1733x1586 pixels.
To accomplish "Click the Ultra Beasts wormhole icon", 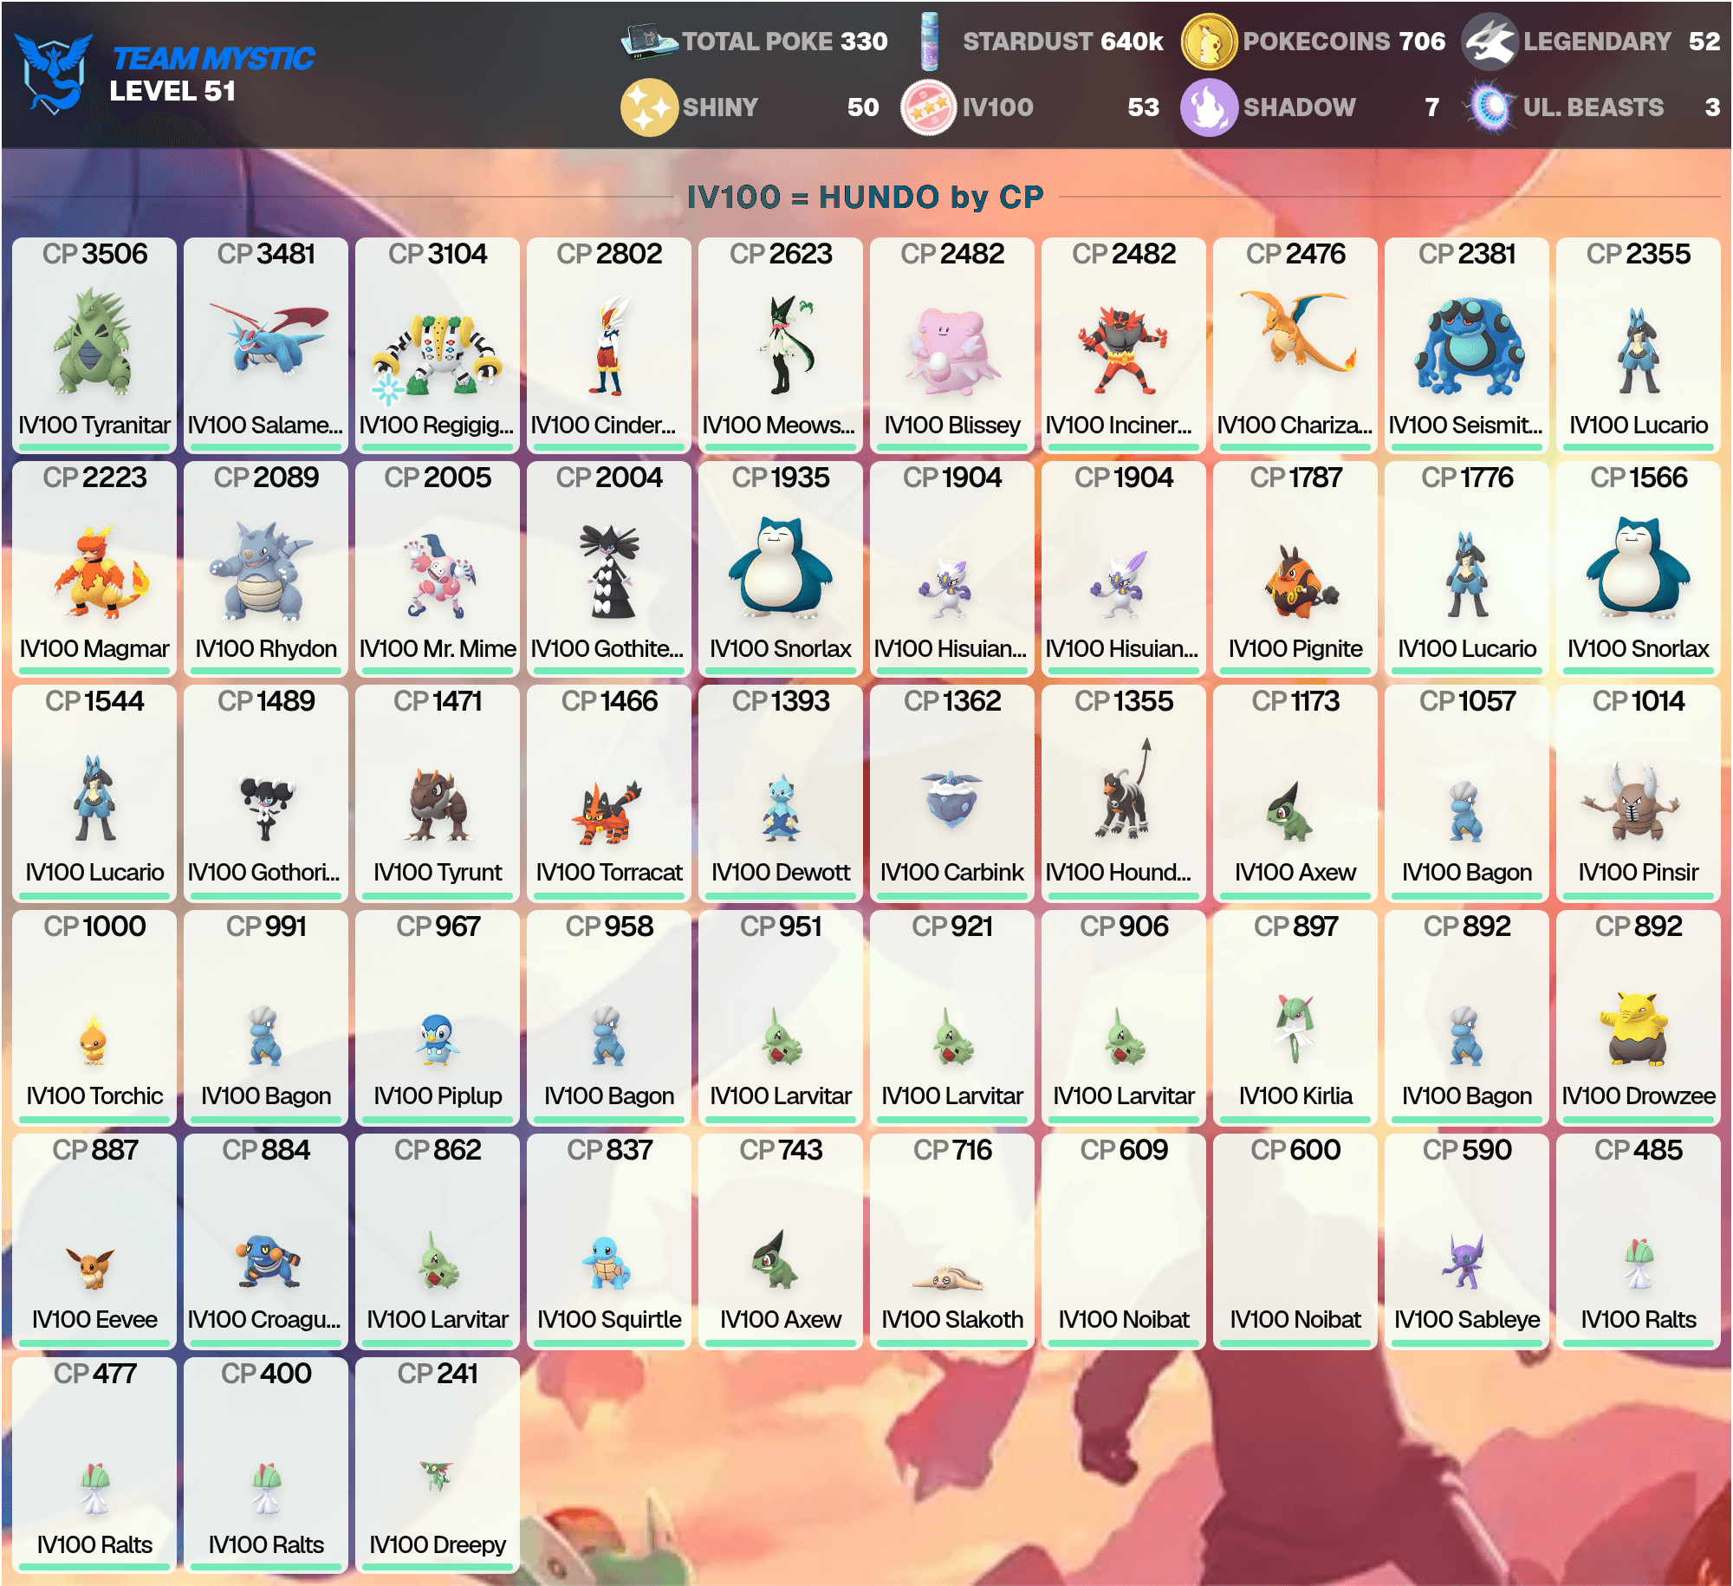I will click(1490, 107).
